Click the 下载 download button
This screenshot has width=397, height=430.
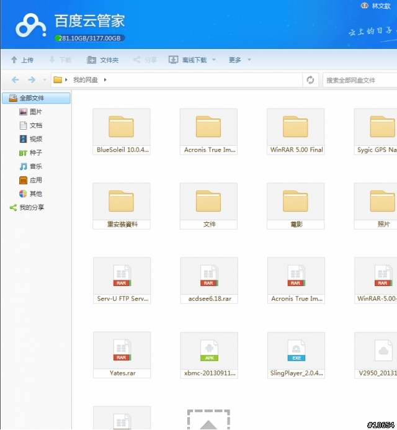point(60,60)
